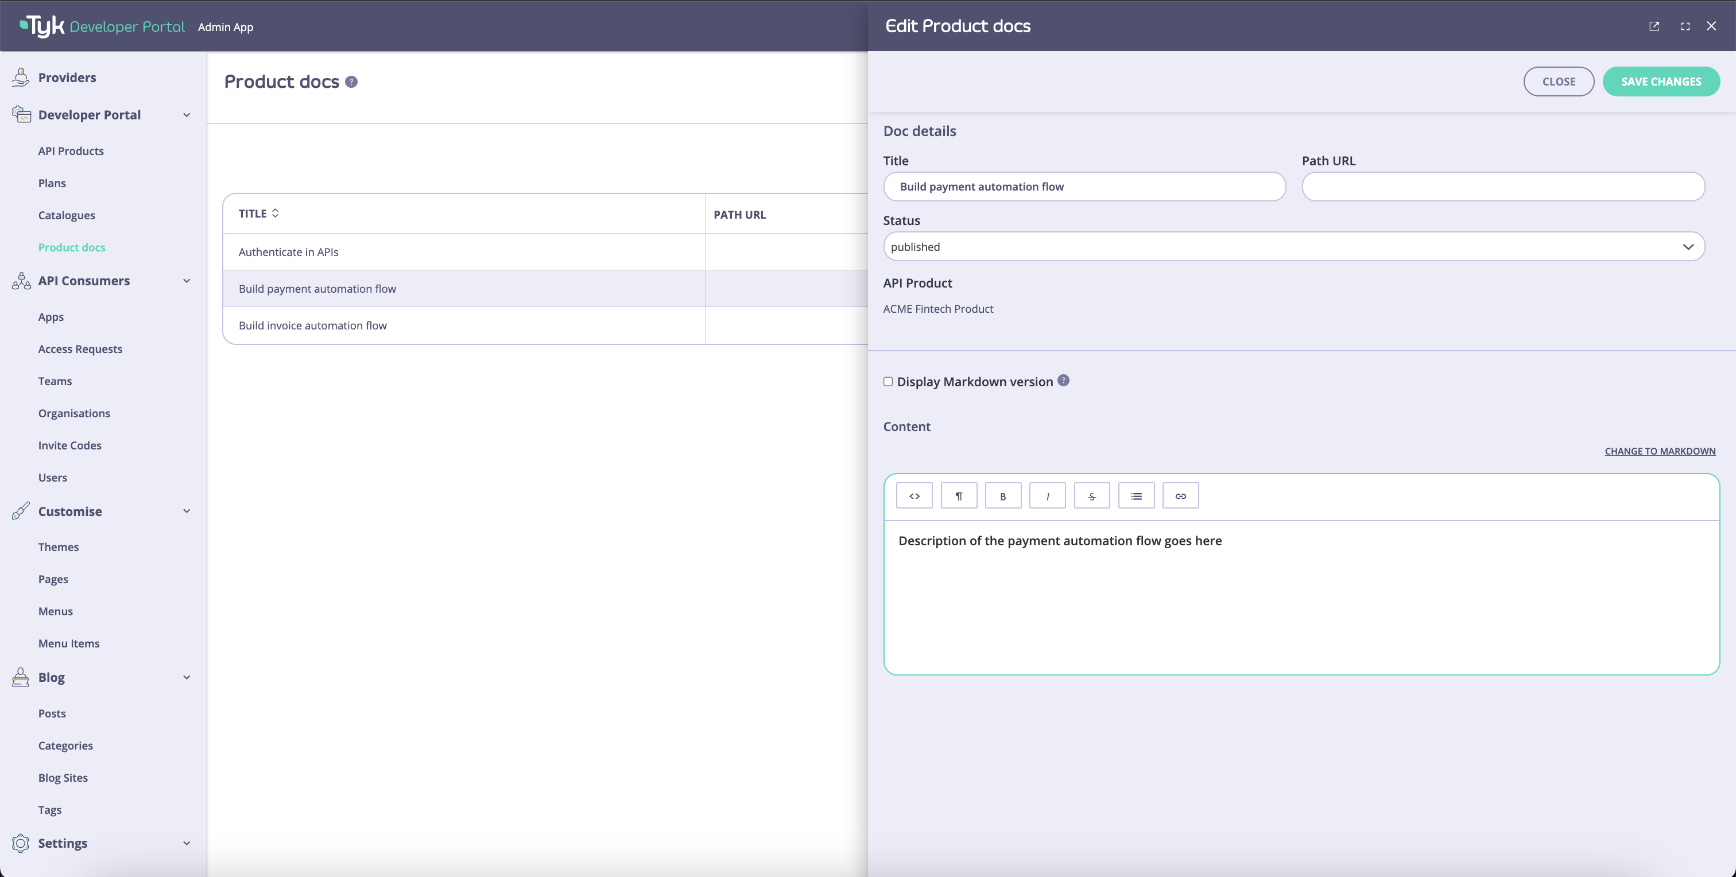Apply italic formatting in the content editor
Screen dimensions: 1736x877
point(1047,495)
